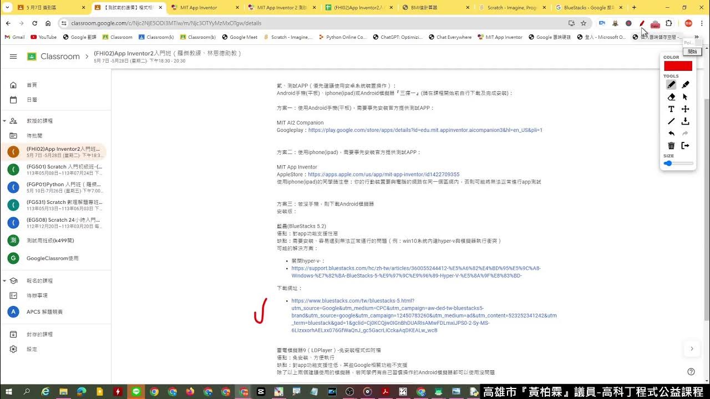Image resolution: width=710 pixels, height=399 pixels.
Task: Switch to BMI值計算器 tab
Action: pyautogui.click(x=436, y=8)
